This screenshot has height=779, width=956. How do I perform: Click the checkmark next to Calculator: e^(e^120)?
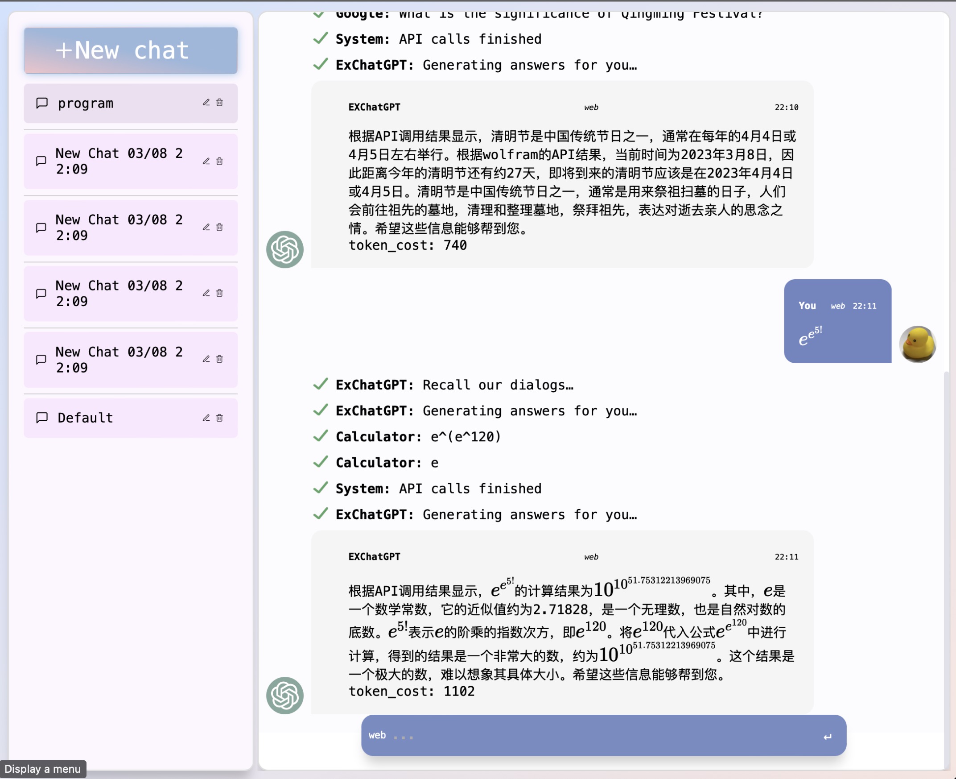(321, 436)
